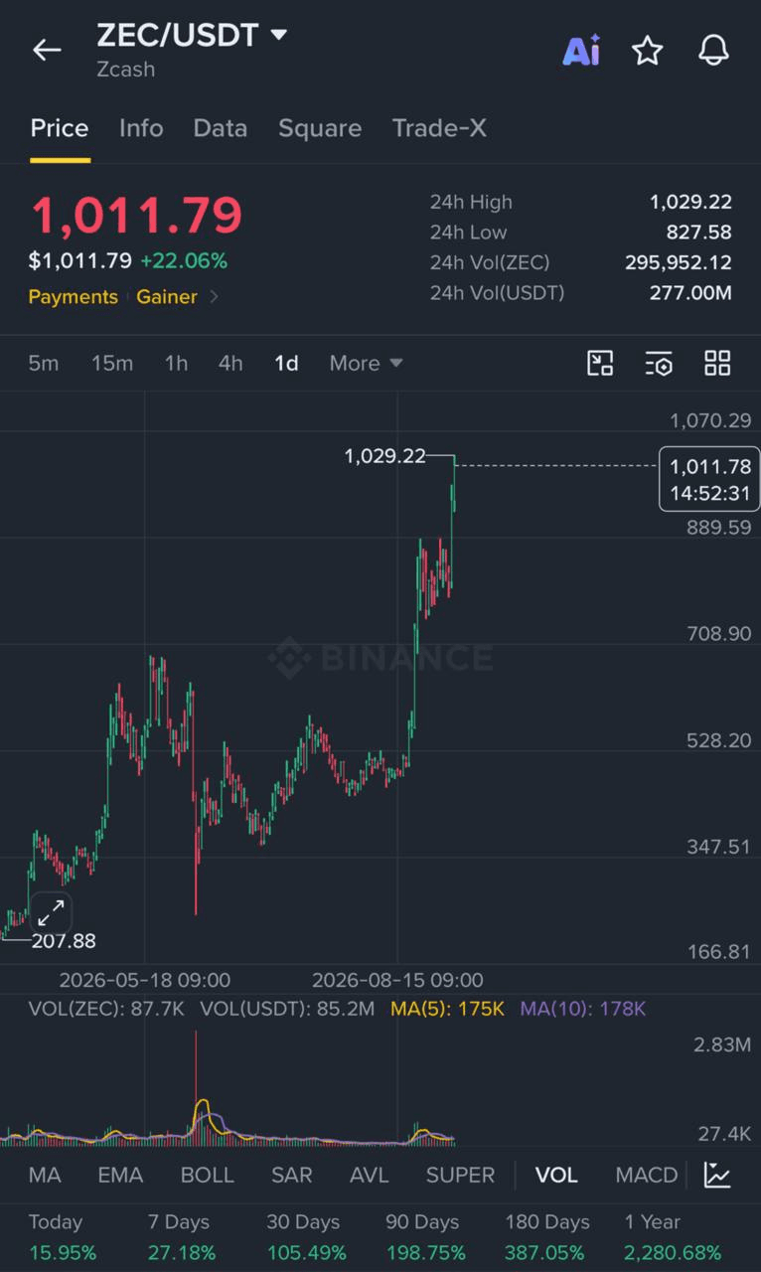Open indicator settings chart icon
Image resolution: width=761 pixels, height=1272 pixels.
coord(717,1175)
